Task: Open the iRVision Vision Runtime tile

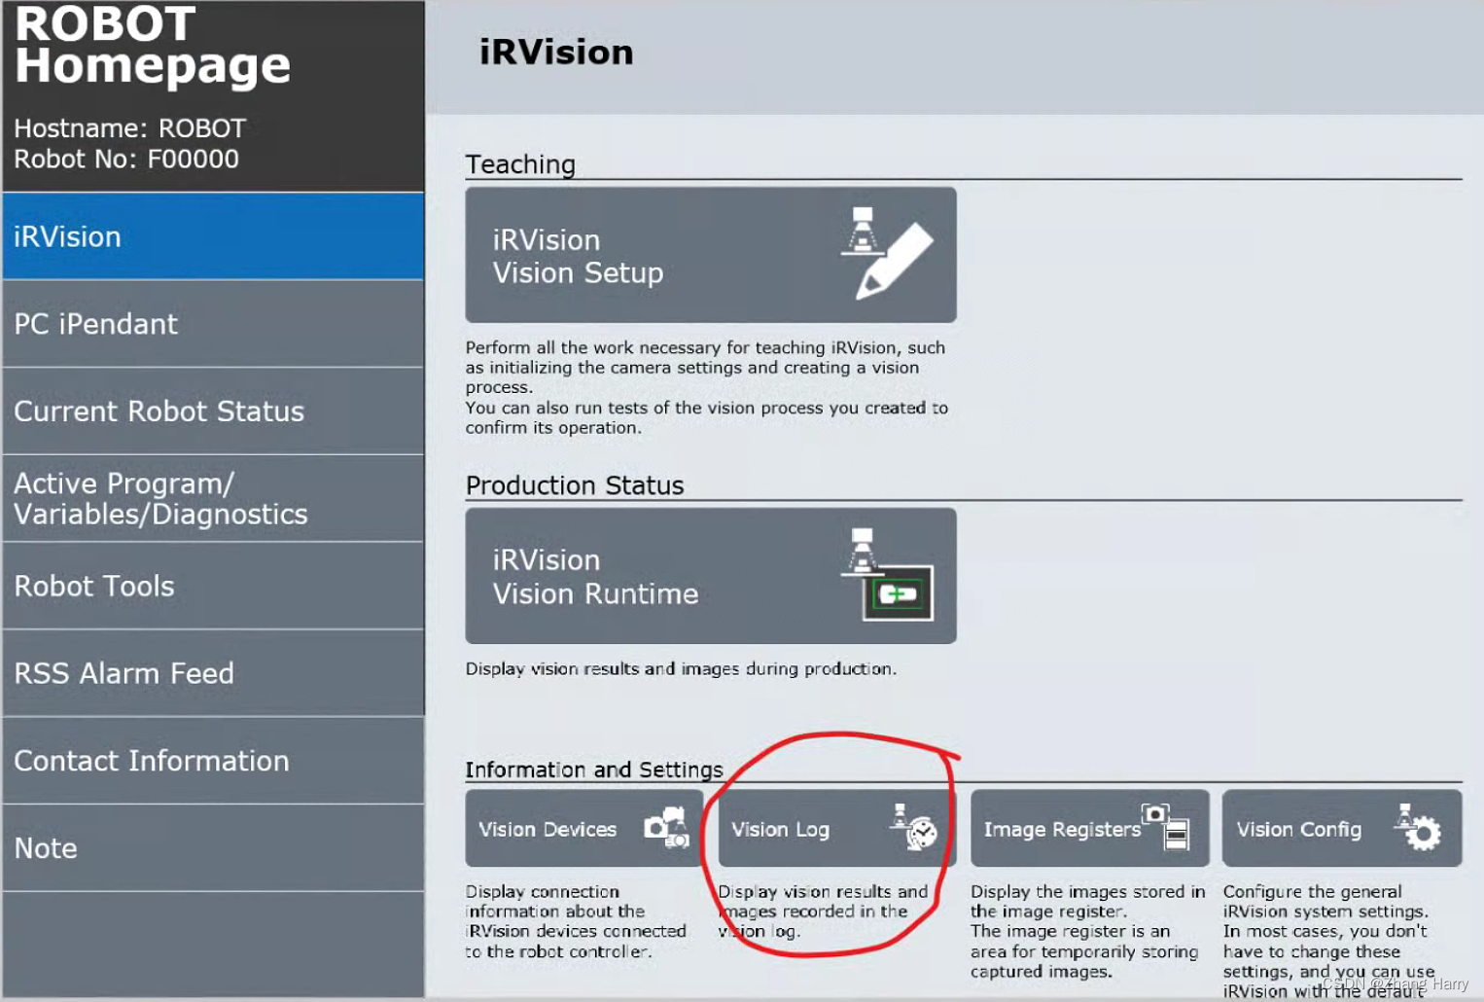Action: pyautogui.click(x=711, y=576)
